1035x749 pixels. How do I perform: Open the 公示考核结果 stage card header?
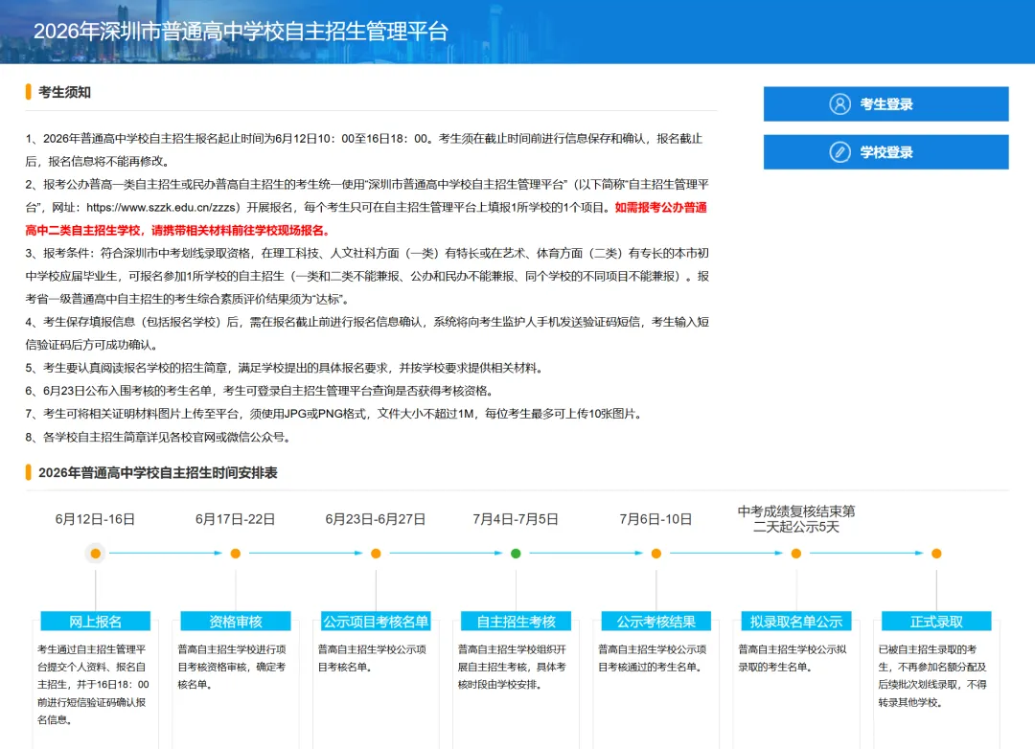pyautogui.click(x=656, y=621)
